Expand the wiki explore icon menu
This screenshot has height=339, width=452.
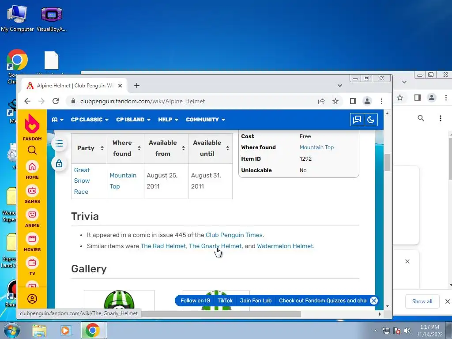(58, 120)
